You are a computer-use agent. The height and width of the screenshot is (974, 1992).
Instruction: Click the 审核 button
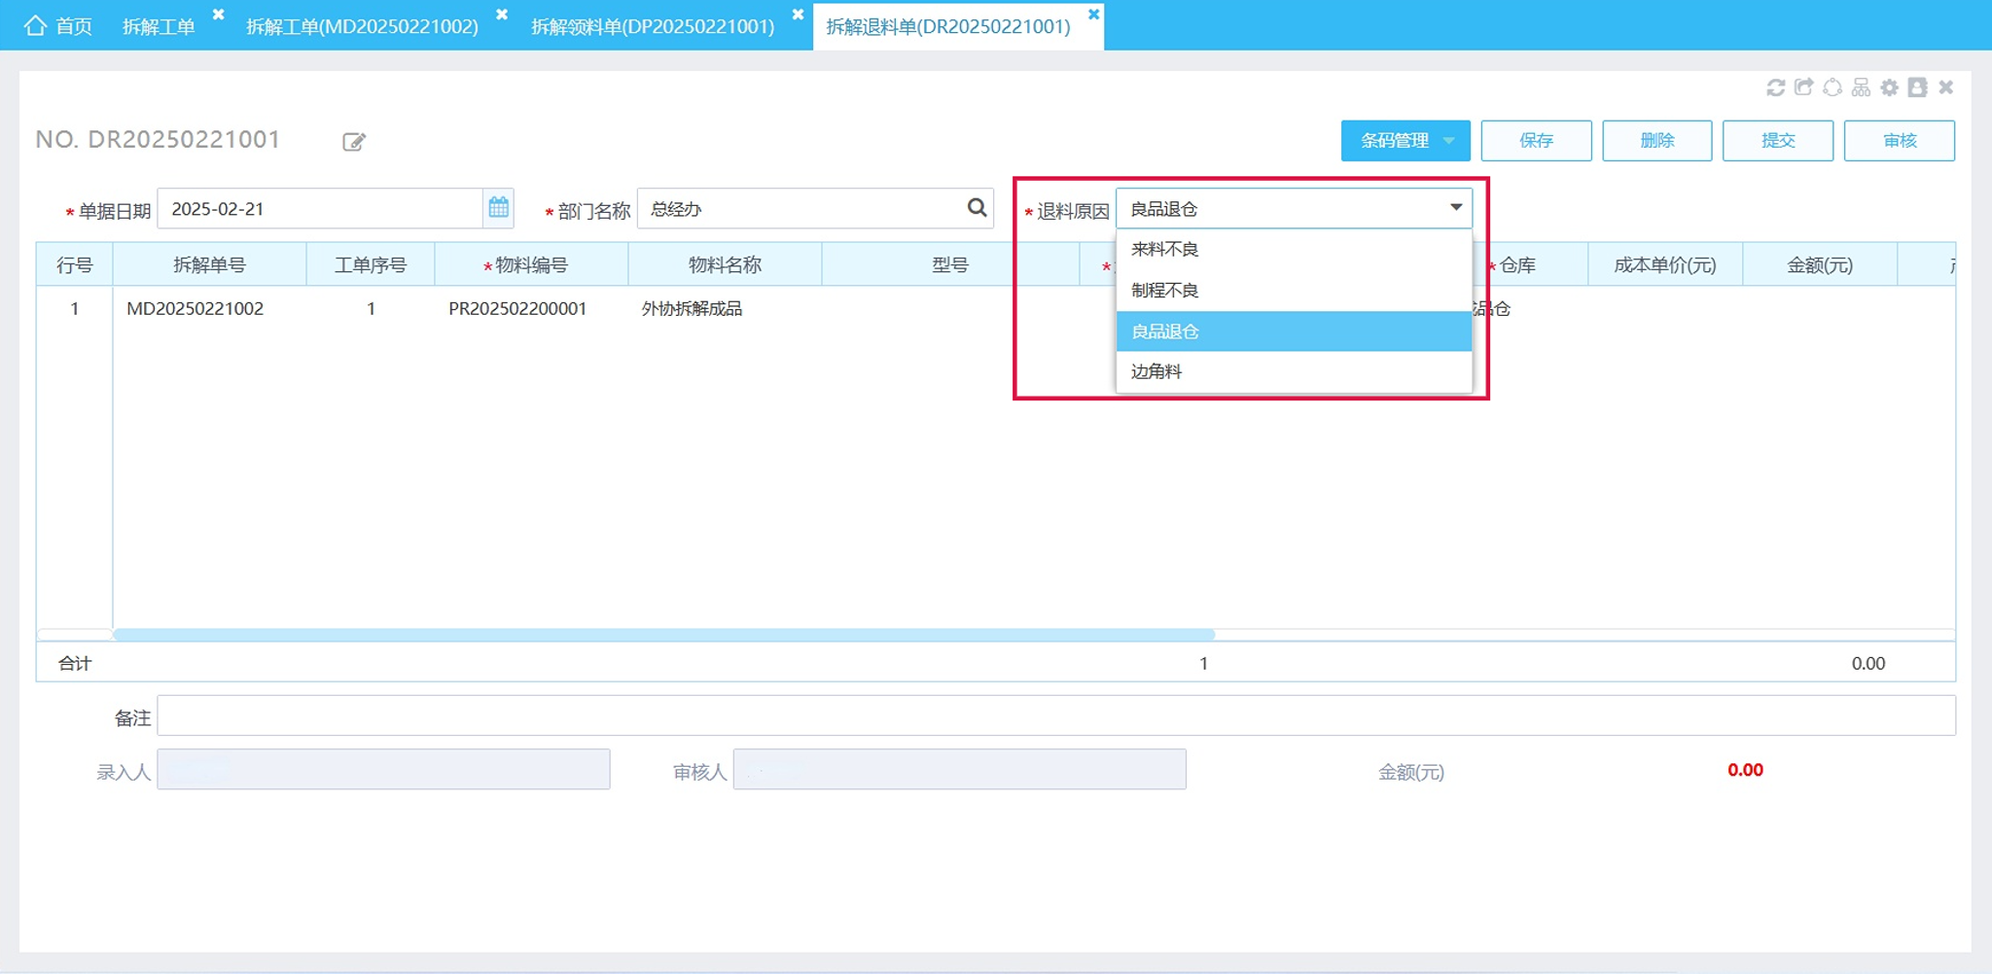coord(1899,141)
